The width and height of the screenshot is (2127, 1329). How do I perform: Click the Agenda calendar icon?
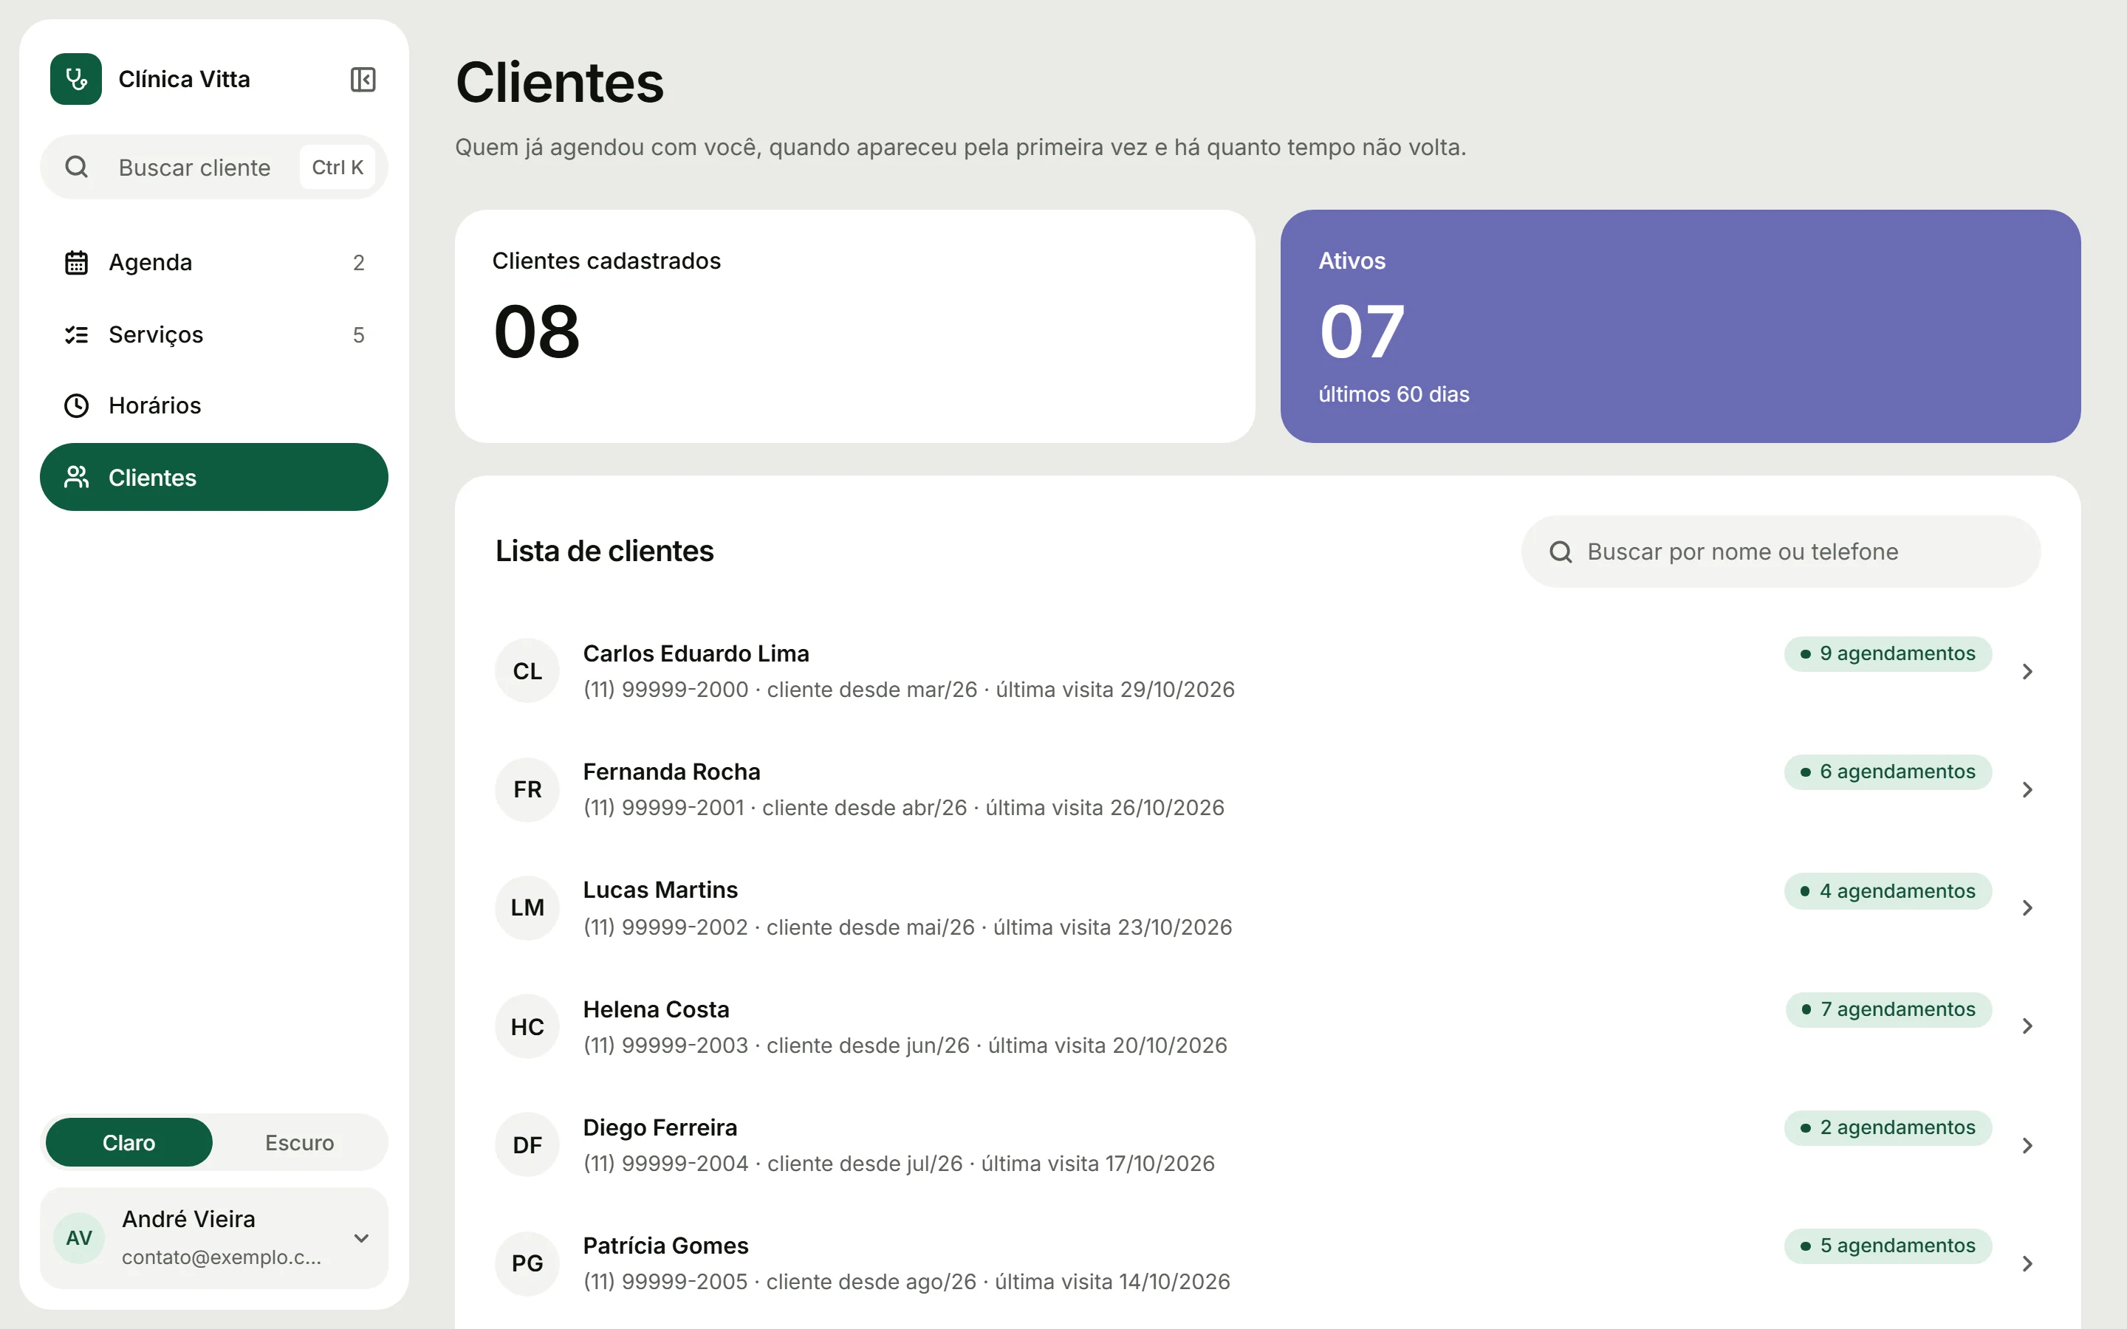(77, 263)
